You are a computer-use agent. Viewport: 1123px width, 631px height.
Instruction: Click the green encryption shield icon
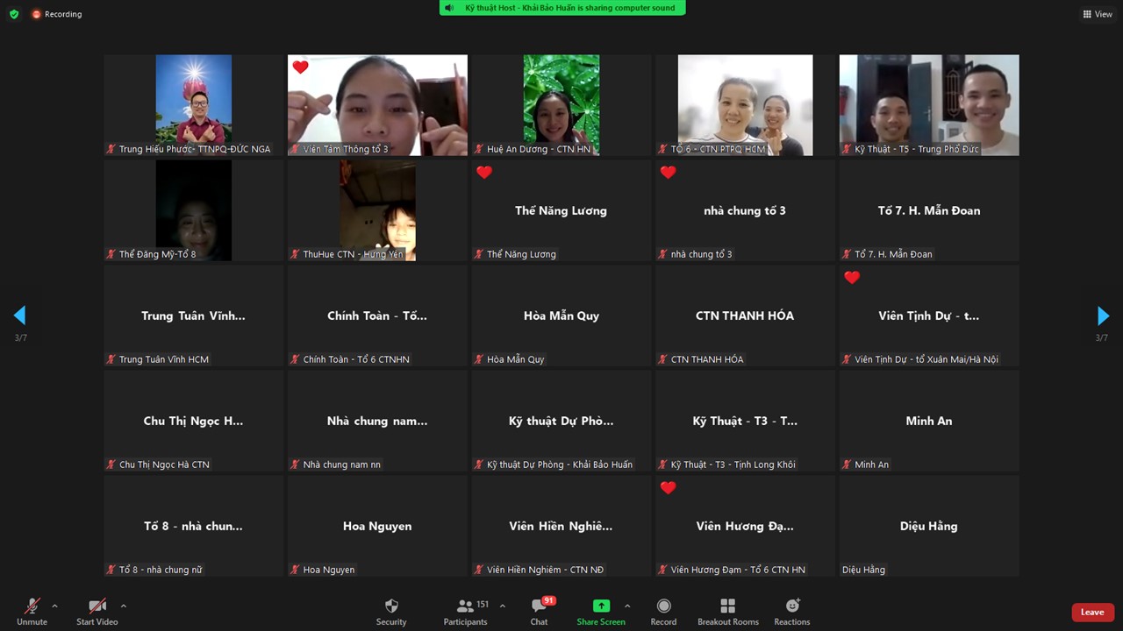(14, 14)
